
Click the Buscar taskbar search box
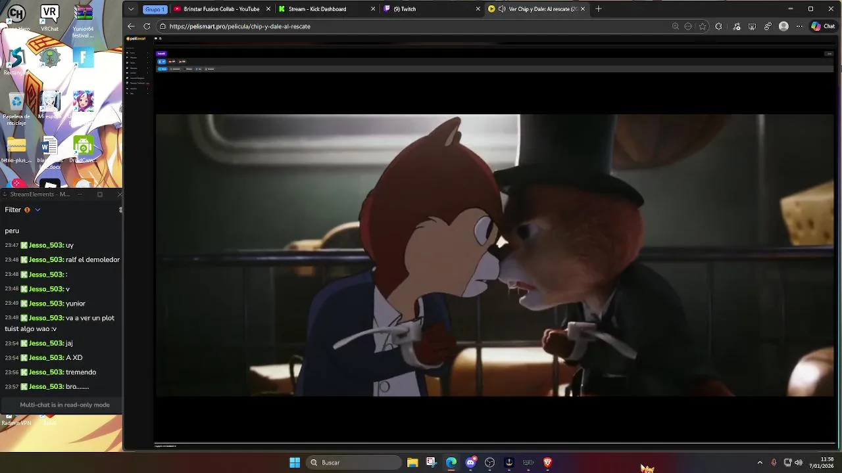(x=355, y=462)
